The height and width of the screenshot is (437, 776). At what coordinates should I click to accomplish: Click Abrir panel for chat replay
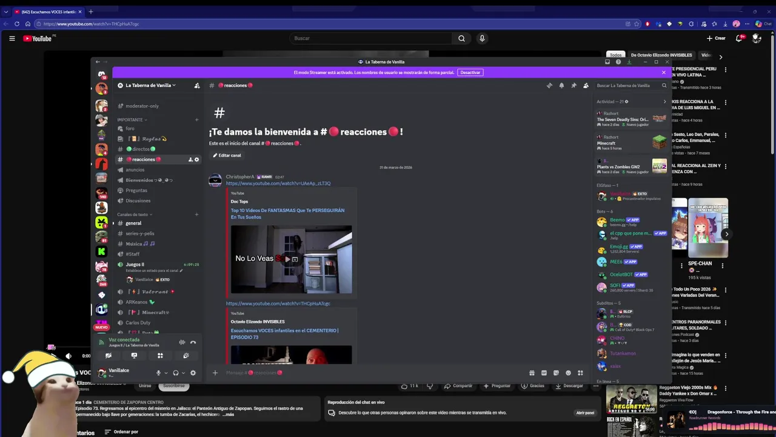[x=585, y=413]
